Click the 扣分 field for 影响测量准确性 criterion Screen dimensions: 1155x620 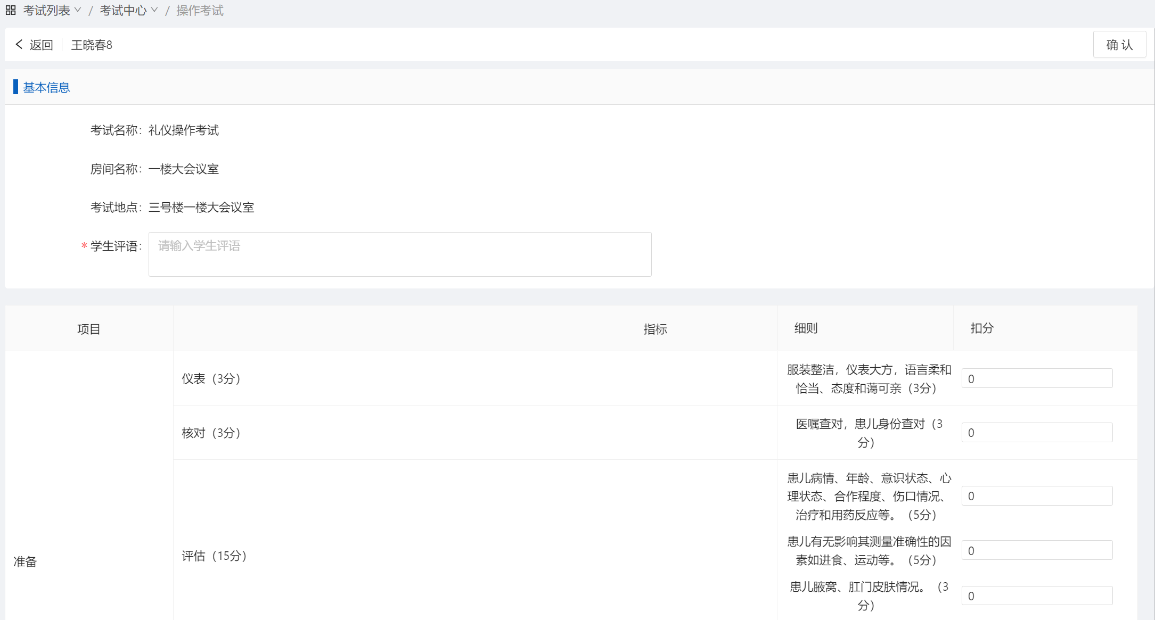[x=1036, y=550]
